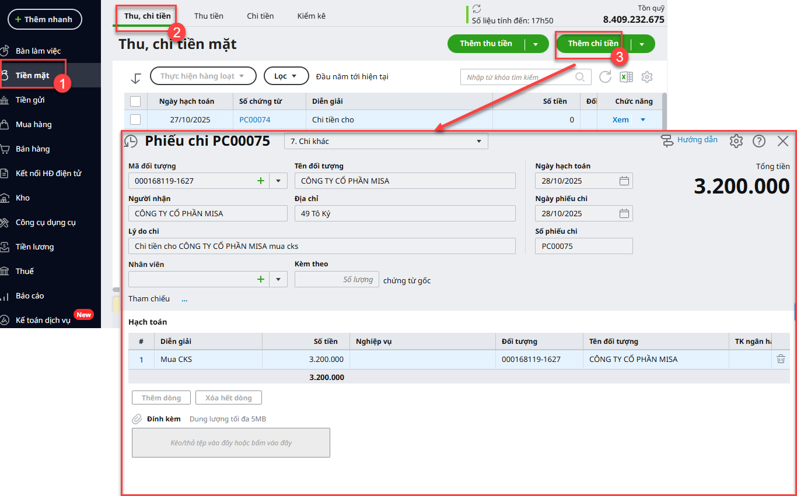Open the PC00074 voucher link

click(254, 119)
